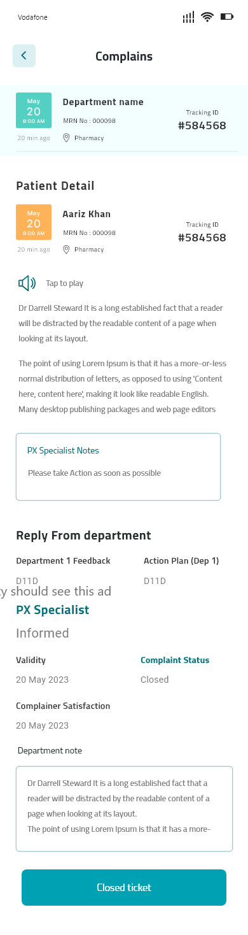This screenshot has width=248, height=935.
Task: Go back using the chevron button
Action: click(24, 56)
